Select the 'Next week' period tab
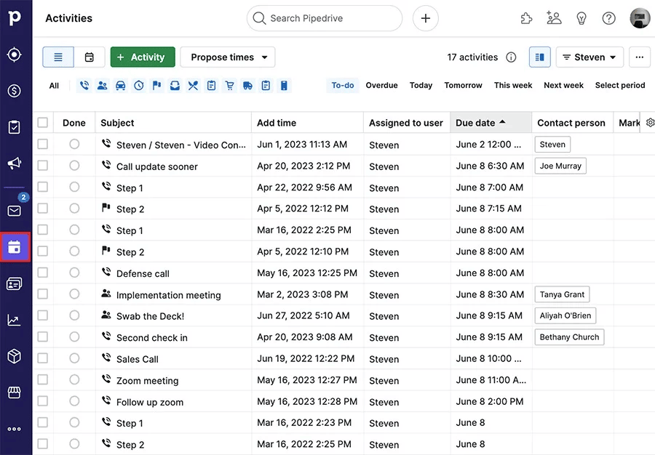The width and height of the screenshot is (655, 455). click(x=563, y=85)
